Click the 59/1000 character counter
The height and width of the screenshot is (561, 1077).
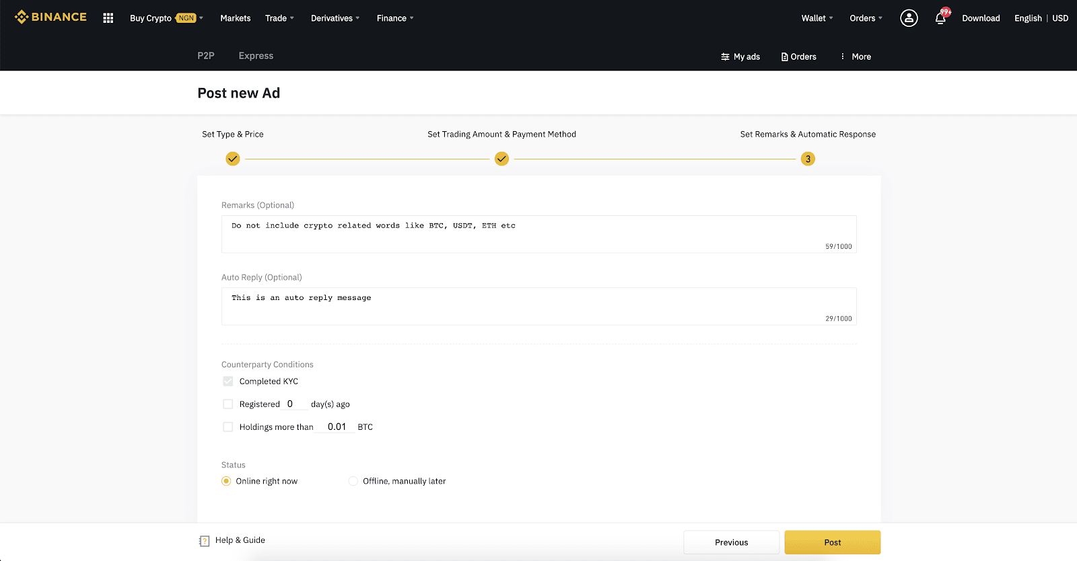(x=839, y=246)
